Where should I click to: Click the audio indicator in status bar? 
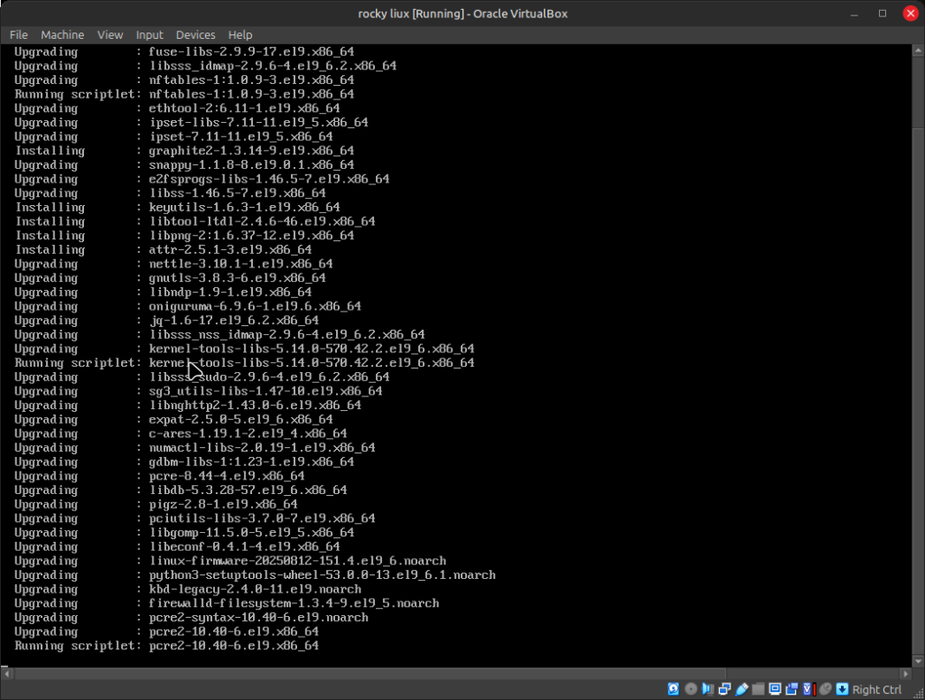[708, 689]
